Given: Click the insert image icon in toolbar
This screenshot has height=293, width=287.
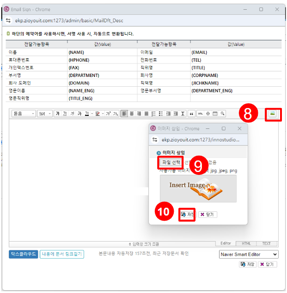Looking at the screenshot, I should coord(273,114).
